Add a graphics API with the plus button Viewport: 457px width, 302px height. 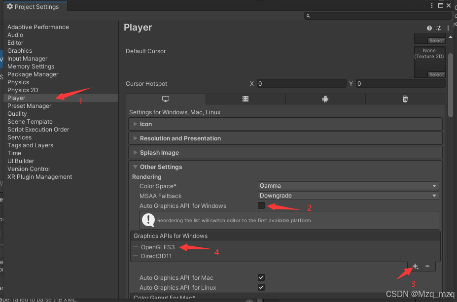click(415, 266)
